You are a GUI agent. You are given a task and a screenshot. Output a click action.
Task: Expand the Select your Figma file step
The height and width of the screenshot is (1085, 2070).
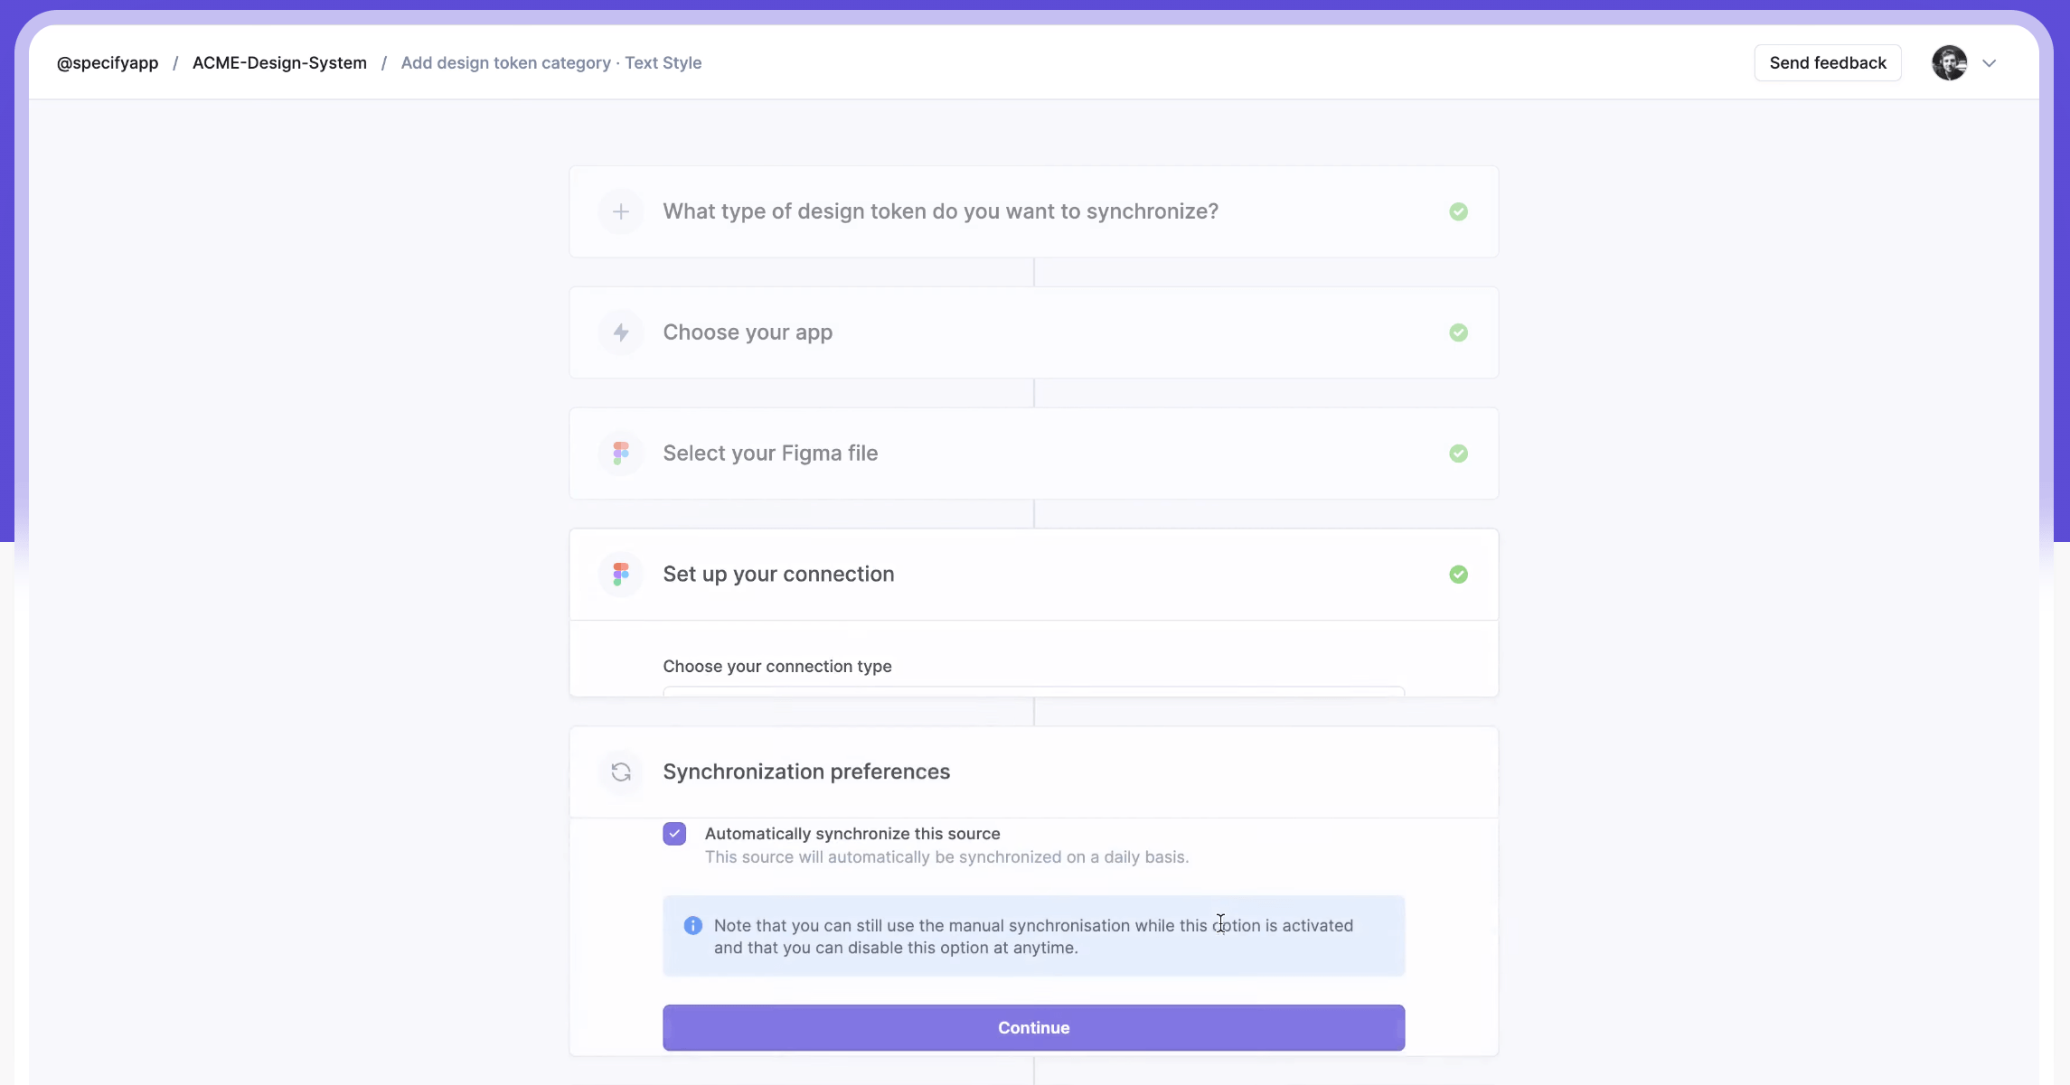(1034, 454)
